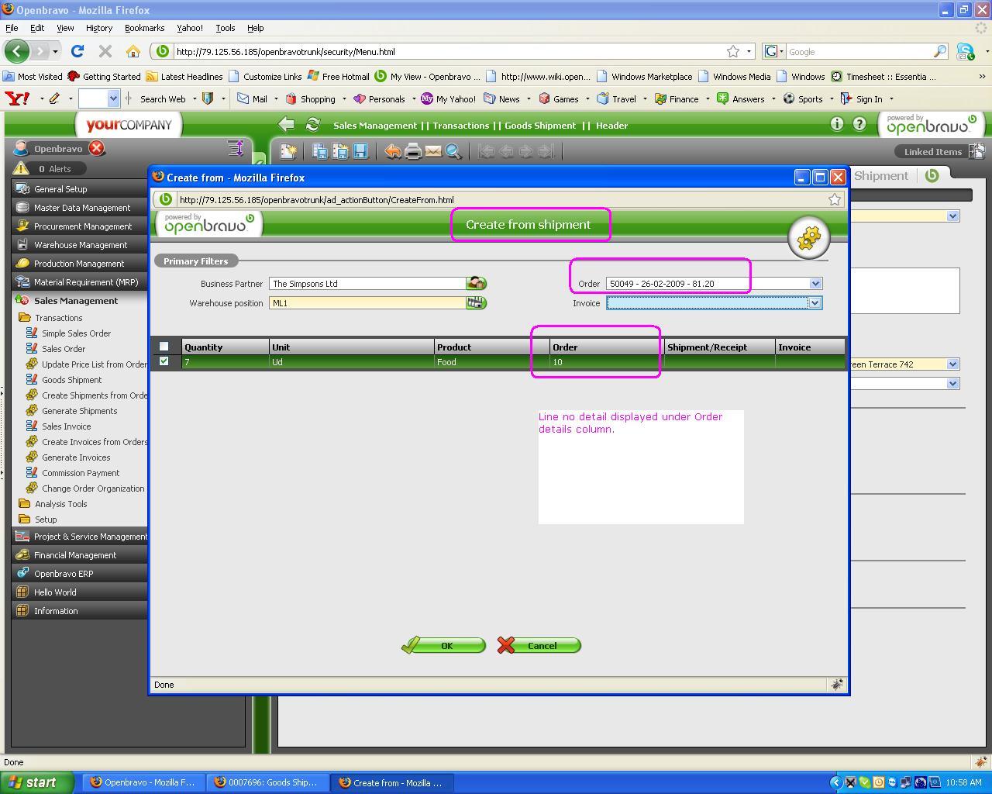Open the search magnifier in the Openbravo toolbar
Viewport: 992px width, 794px height.
(453, 151)
